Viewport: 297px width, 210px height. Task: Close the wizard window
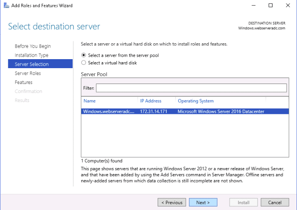288,6
